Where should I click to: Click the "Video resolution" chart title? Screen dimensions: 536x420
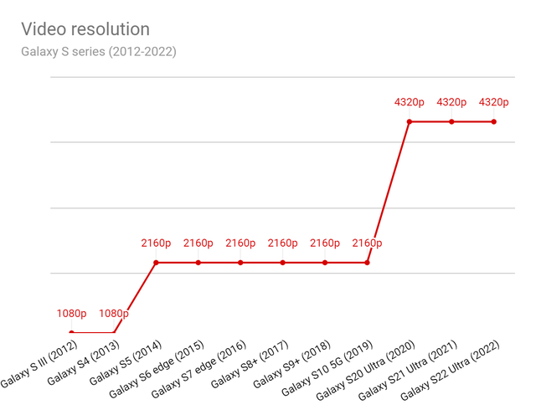click(x=85, y=30)
